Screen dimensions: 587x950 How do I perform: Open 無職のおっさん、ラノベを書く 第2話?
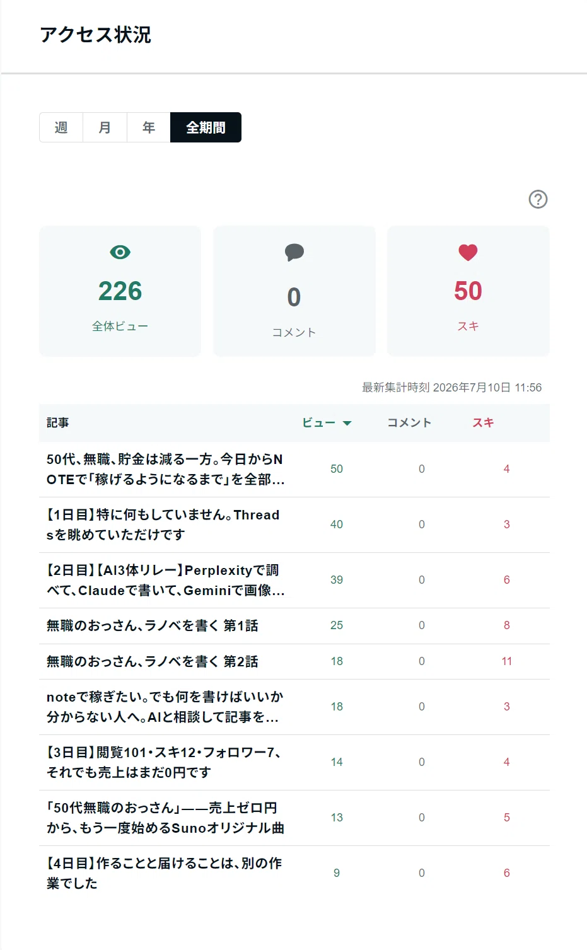point(152,661)
